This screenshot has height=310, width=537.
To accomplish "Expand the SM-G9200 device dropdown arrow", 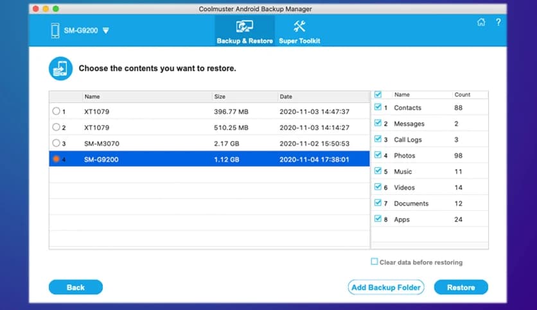I will coord(106,31).
